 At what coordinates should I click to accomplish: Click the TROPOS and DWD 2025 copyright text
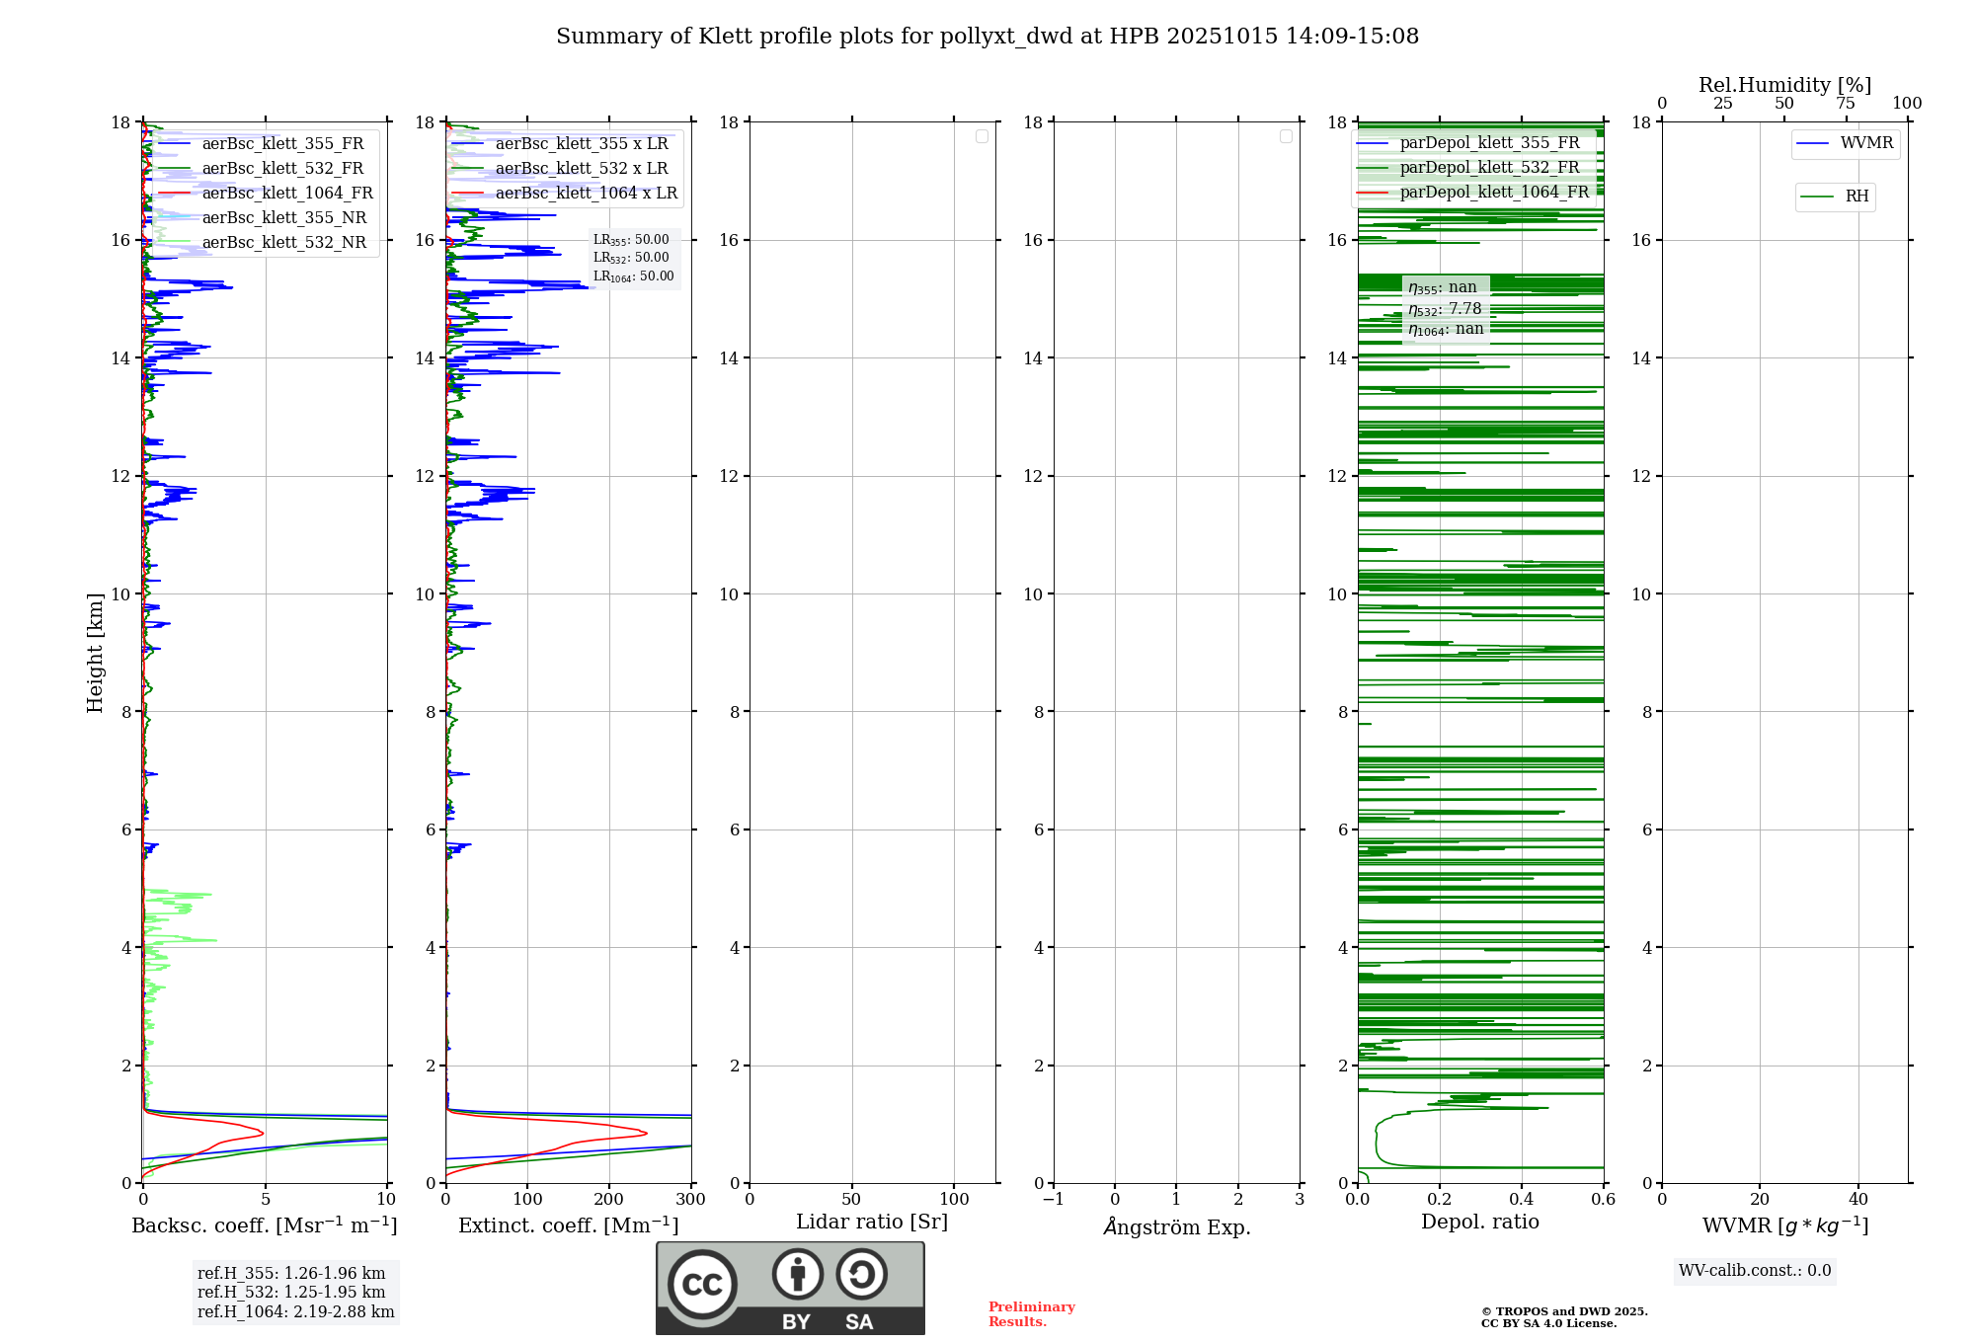tap(1563, 1311)
